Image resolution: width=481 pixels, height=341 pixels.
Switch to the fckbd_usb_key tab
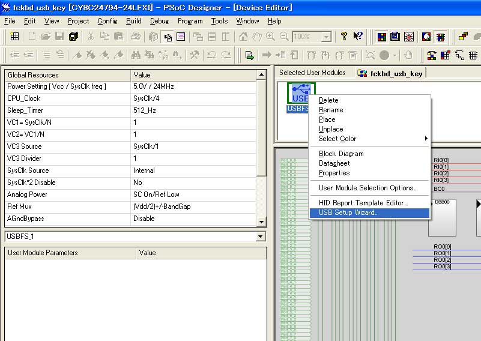[x=390, y=73]
